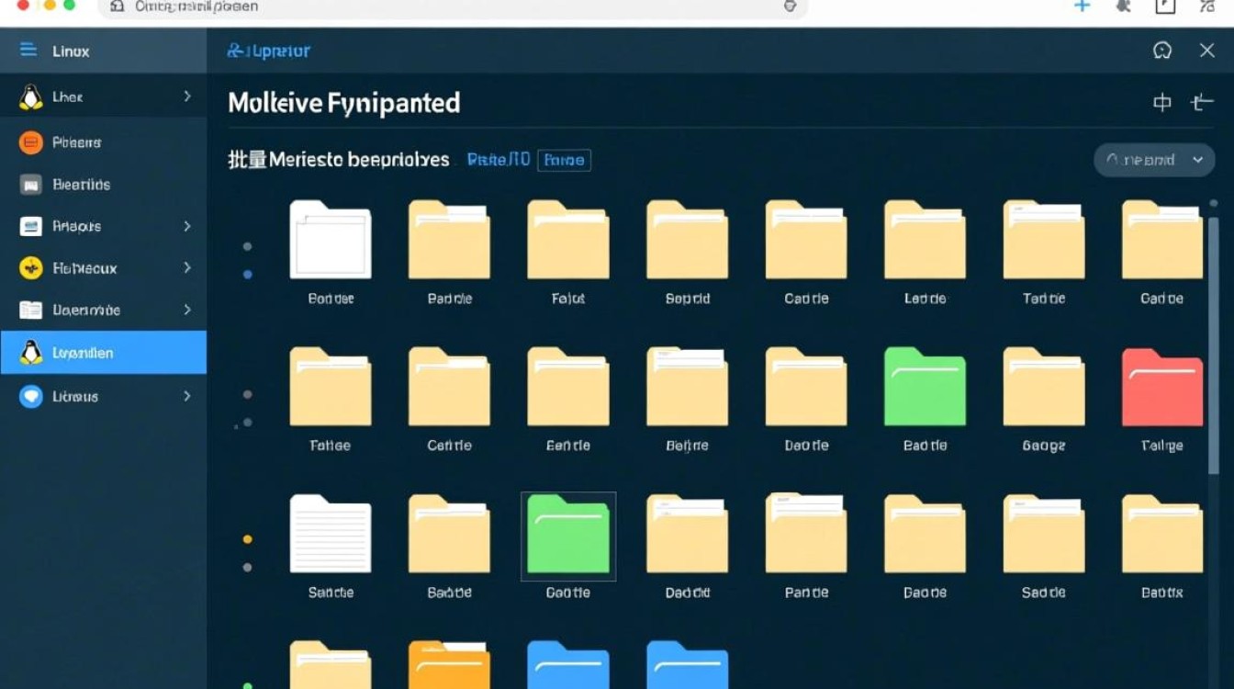
Task: Click the grid layout icon right of the title
Action: [1162, 103]
